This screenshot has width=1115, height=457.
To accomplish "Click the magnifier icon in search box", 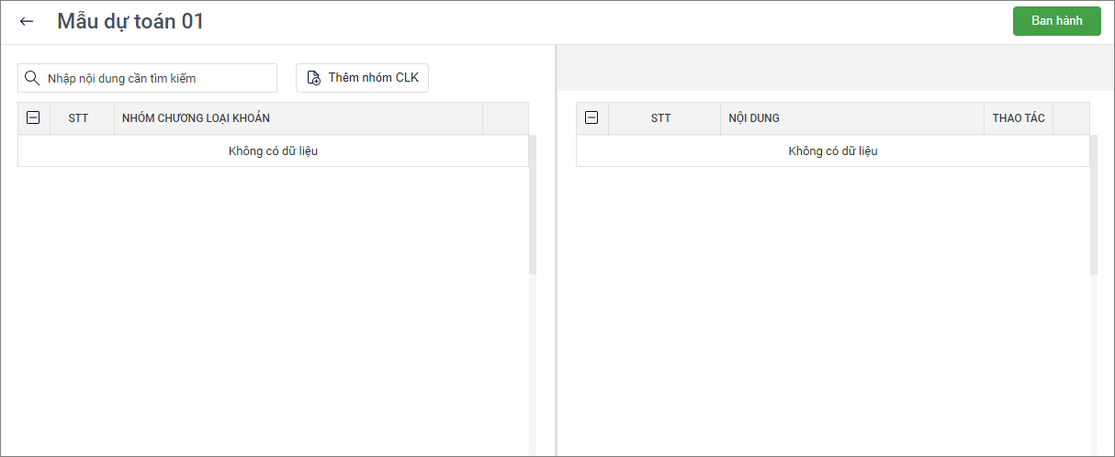I will [32, 78].
